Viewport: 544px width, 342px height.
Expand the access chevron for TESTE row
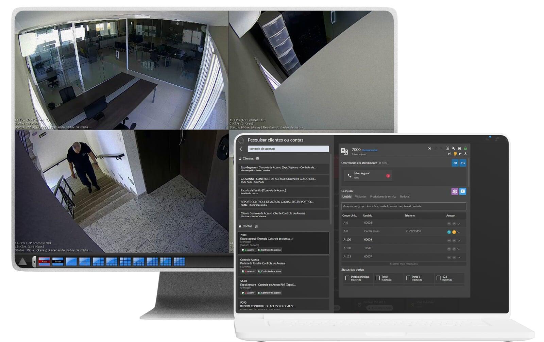coord(459,249)
